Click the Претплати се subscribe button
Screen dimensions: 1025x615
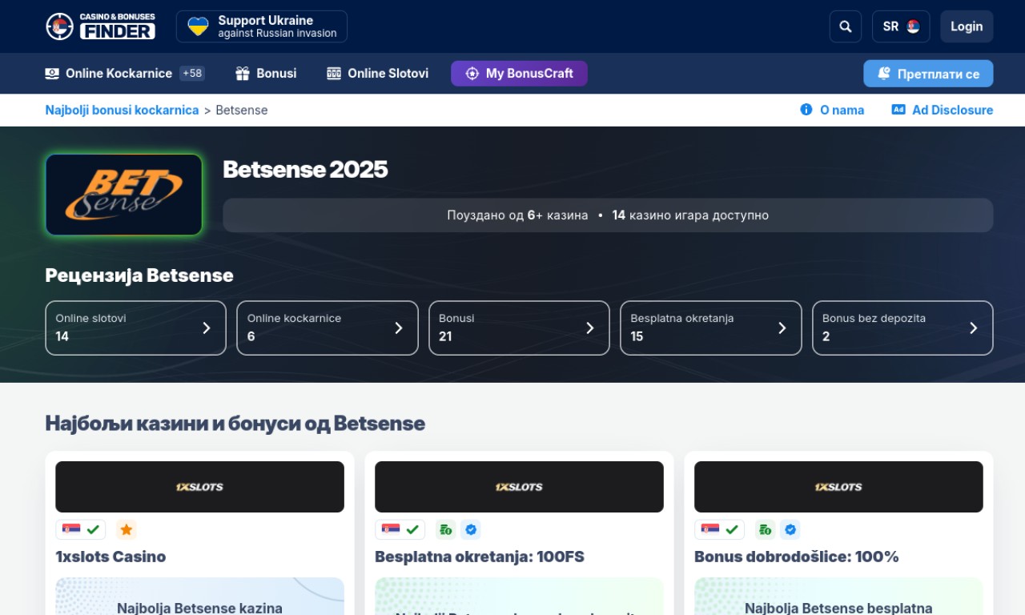pyautogui.click(x=928, y=74)
